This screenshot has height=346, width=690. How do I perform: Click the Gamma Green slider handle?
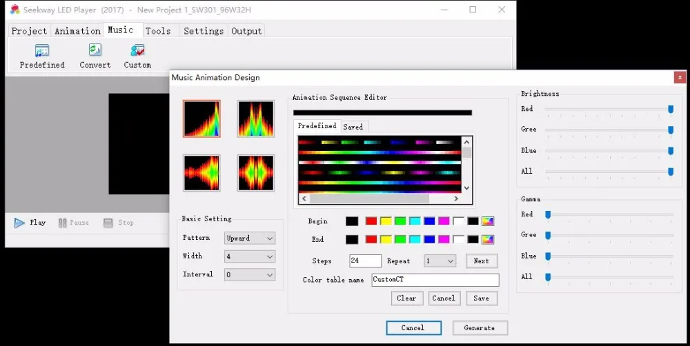(548, 235)
